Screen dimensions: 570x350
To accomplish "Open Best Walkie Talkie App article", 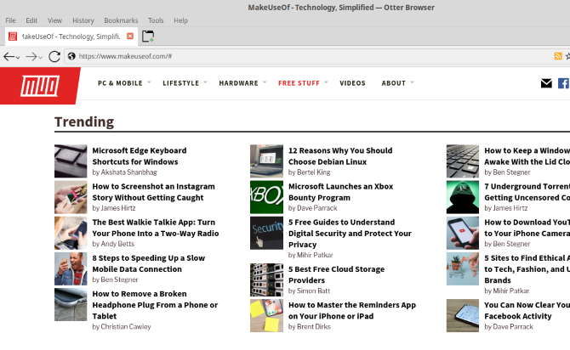I will [155, 228].
